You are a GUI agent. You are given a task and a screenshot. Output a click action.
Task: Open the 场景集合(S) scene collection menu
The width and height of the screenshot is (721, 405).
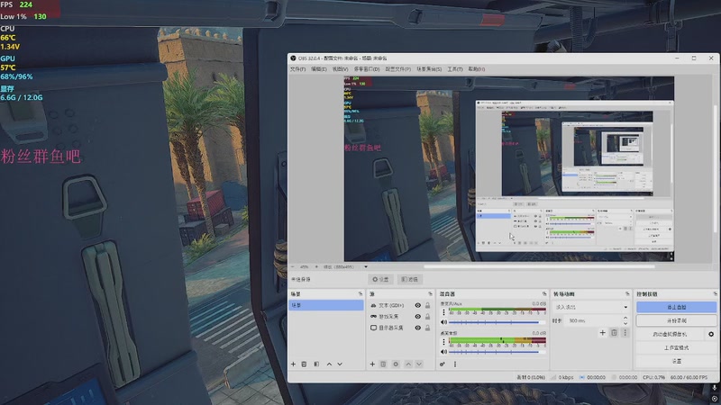pos(429,69)
